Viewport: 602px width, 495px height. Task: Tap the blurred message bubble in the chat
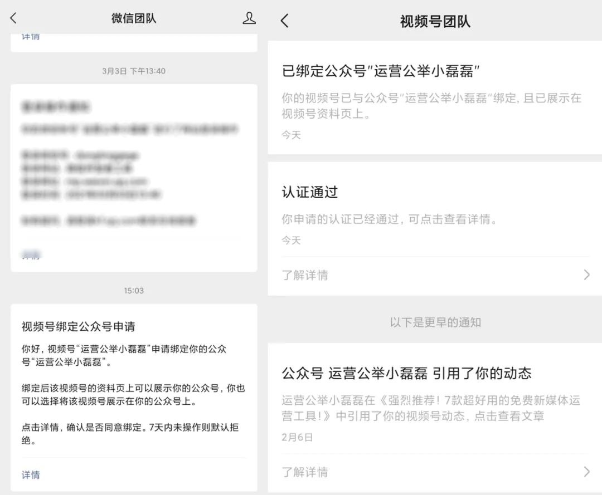(134, 173)
